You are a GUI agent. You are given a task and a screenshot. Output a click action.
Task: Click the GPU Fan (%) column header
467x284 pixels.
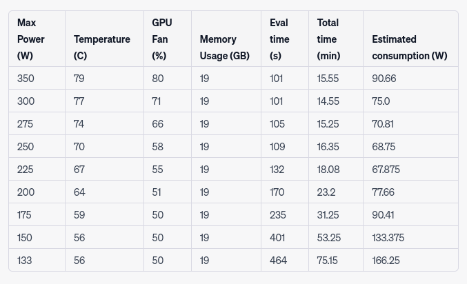pyautogui.click(x=161, y=39)
